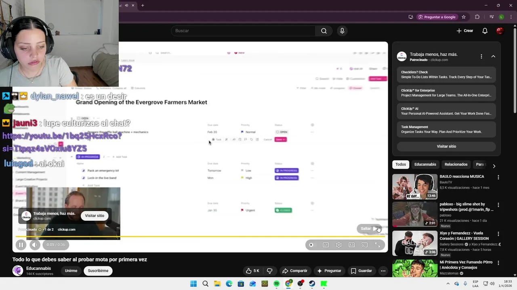Open options for Xiyo y Fernandezz video

click(498, 234)
